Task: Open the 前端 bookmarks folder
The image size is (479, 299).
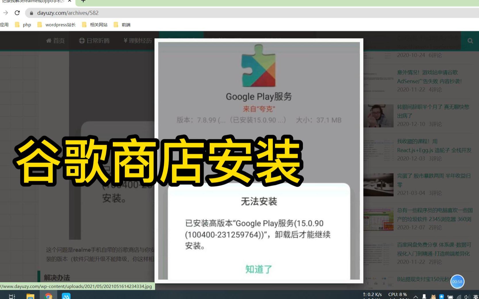Action: pos(122,25)
